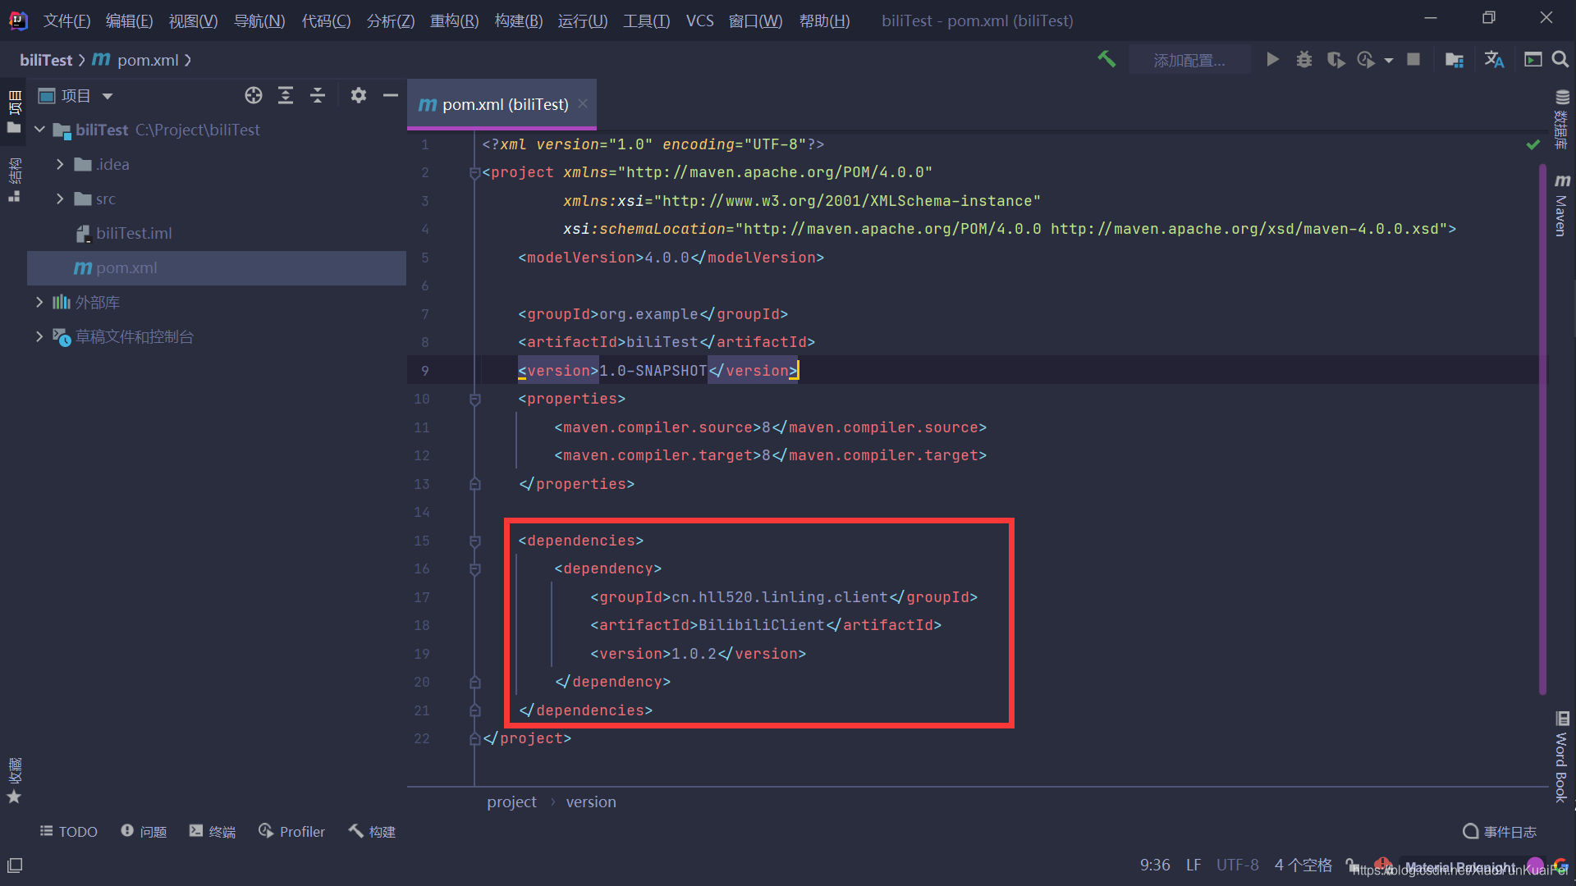Expand the src folder
This screenshot has width=1576, height=886.
tap(59, 199)
